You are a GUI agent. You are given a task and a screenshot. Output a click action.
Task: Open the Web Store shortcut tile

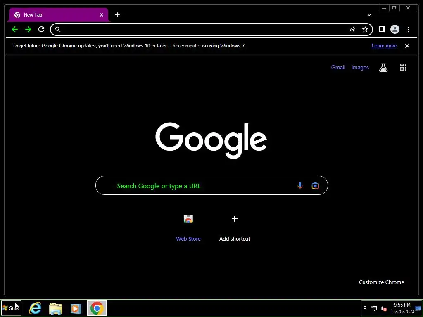click(x=188, y=228)
